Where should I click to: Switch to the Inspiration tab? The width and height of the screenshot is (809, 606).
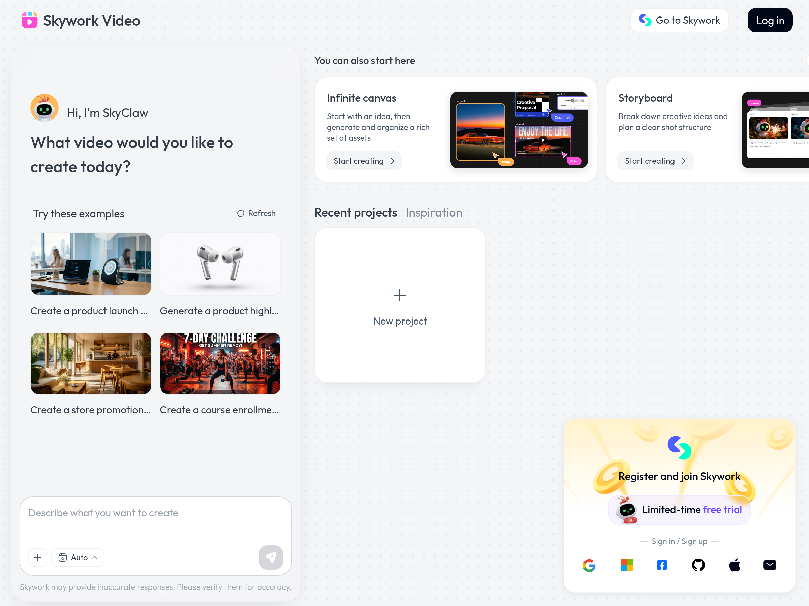click(x=434, y=212)
